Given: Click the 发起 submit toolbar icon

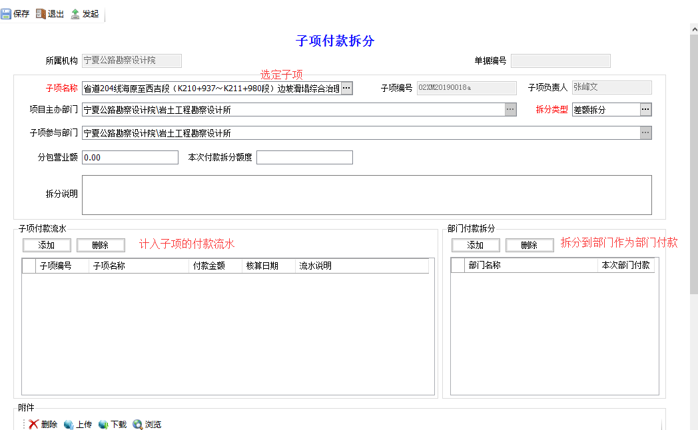Looking at the screenshot, I should (x=75, y=14).
